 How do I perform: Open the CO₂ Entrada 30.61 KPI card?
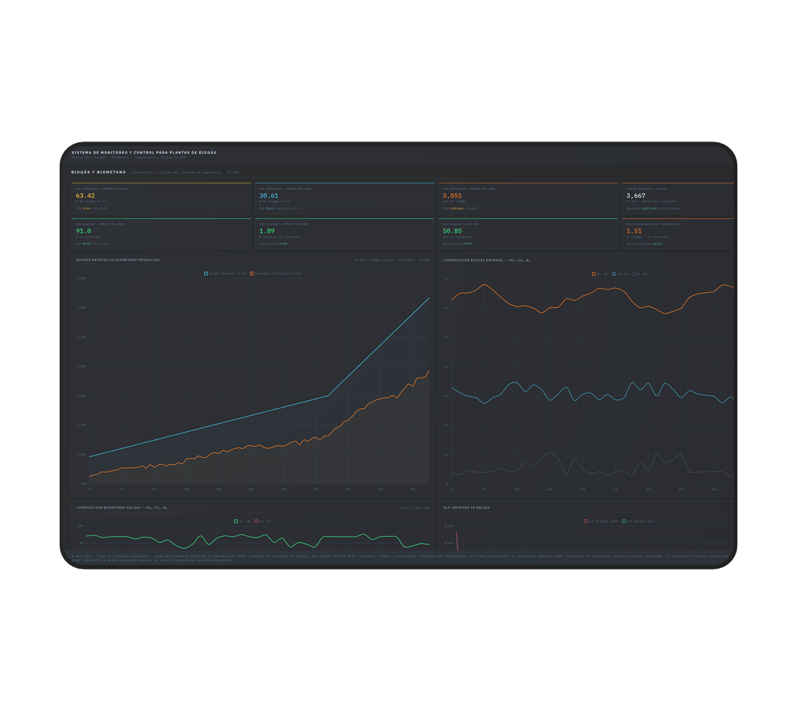coord(344,198)
